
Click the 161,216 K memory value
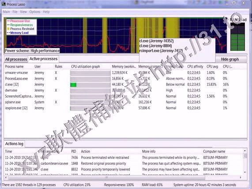(144, 102)
